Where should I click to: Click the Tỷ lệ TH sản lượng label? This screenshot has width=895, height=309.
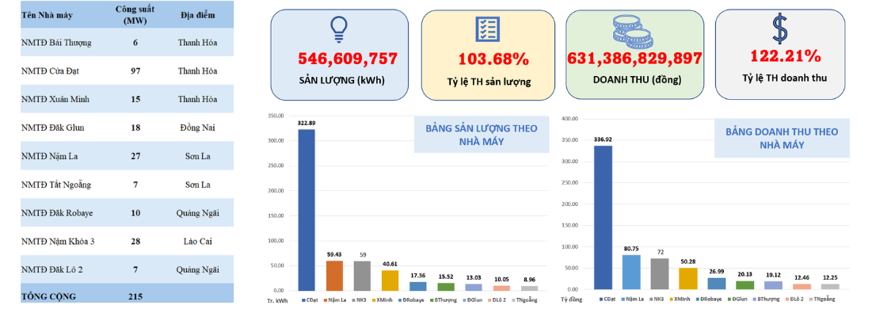coord(489,82)
